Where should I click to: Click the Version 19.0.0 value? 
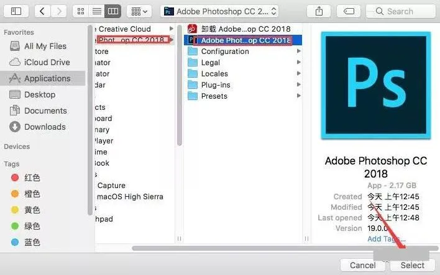pos(378,228)
